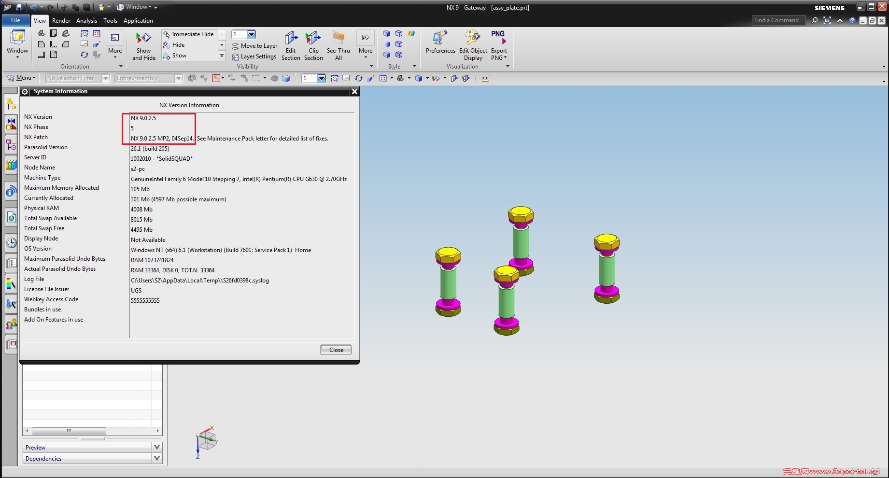Click the Cut scissors icon
This screenshot has height=478, width=889.
[x=64, y=7]
